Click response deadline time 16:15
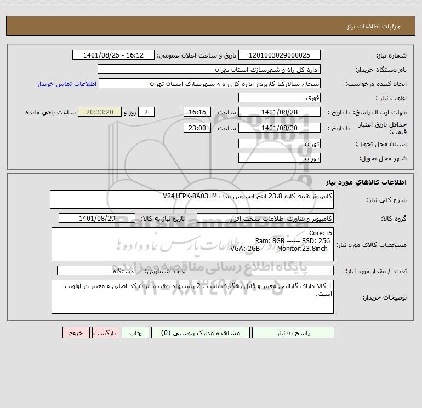The height and width of the screenshot is (408, 422). [x=197, y=112]
